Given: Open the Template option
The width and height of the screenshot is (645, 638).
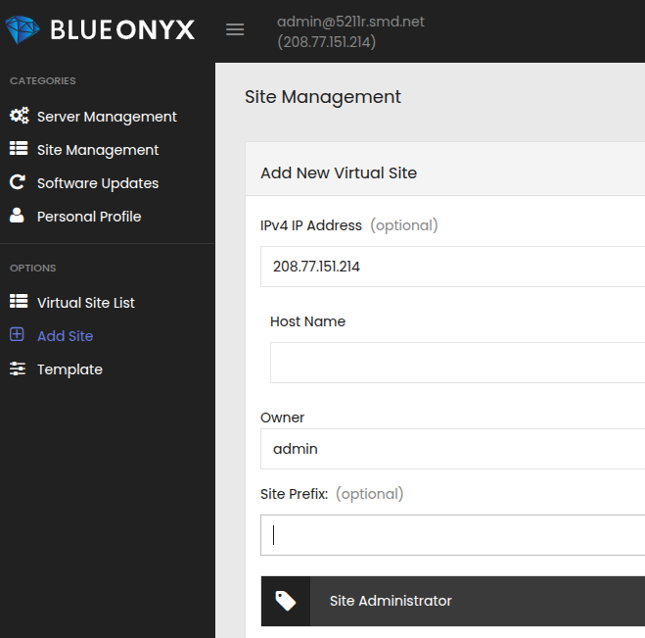Looking at the screenshot, I should (x=69, y=369).
